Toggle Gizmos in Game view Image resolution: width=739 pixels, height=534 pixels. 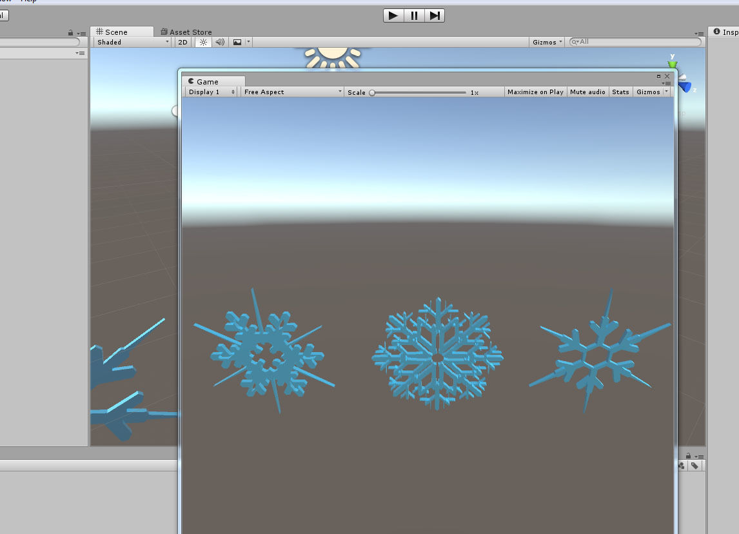[648, 92]
